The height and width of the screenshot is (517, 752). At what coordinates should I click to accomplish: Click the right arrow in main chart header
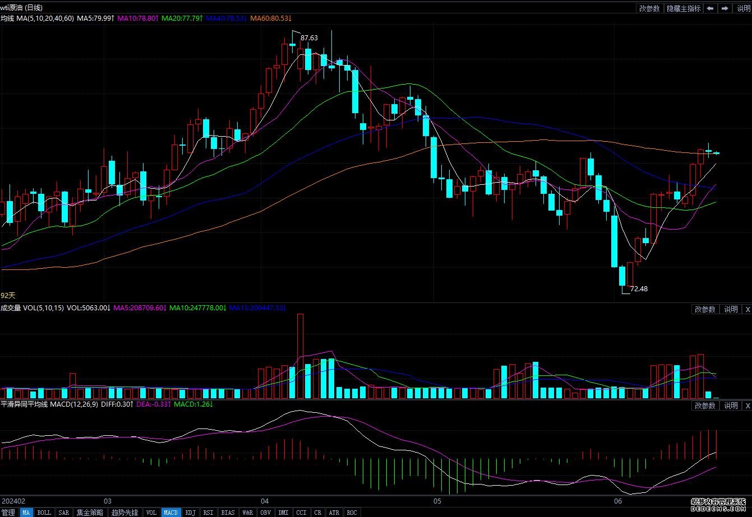(x=726, y=8)
